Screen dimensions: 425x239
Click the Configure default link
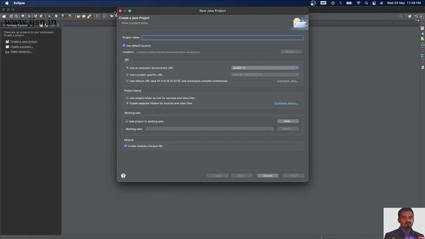[286, 104]
